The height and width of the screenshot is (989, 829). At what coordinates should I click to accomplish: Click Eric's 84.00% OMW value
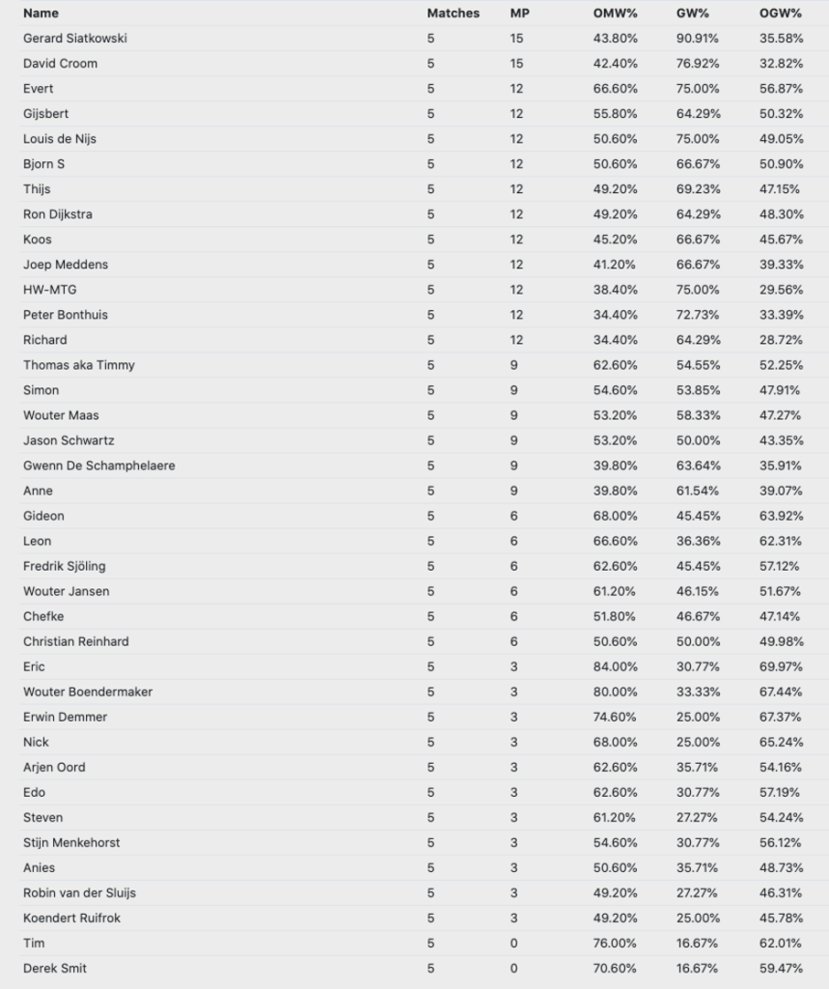tap(615, 666)
